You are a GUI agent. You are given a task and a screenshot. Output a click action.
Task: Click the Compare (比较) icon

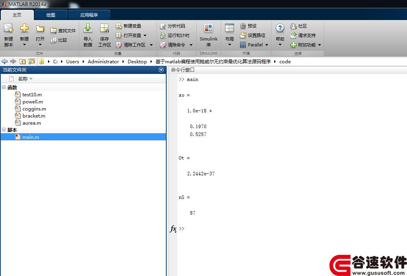click(x=54, y=40)
